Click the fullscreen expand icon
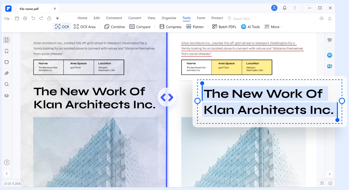Screen dimensions: 349x190 [x=322, y=183]
